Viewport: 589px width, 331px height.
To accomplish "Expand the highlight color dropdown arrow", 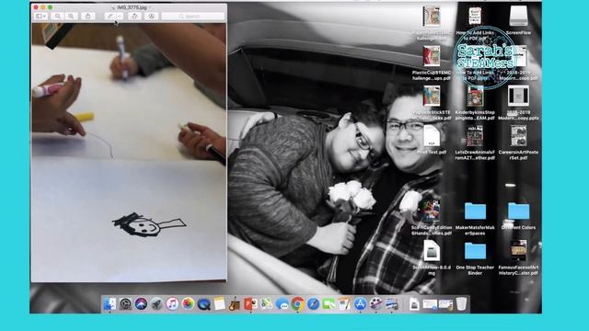I will (120, 17).
